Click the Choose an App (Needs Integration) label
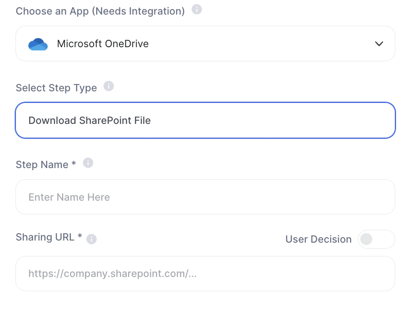The image size is (409, 313). tap(100, 11)
